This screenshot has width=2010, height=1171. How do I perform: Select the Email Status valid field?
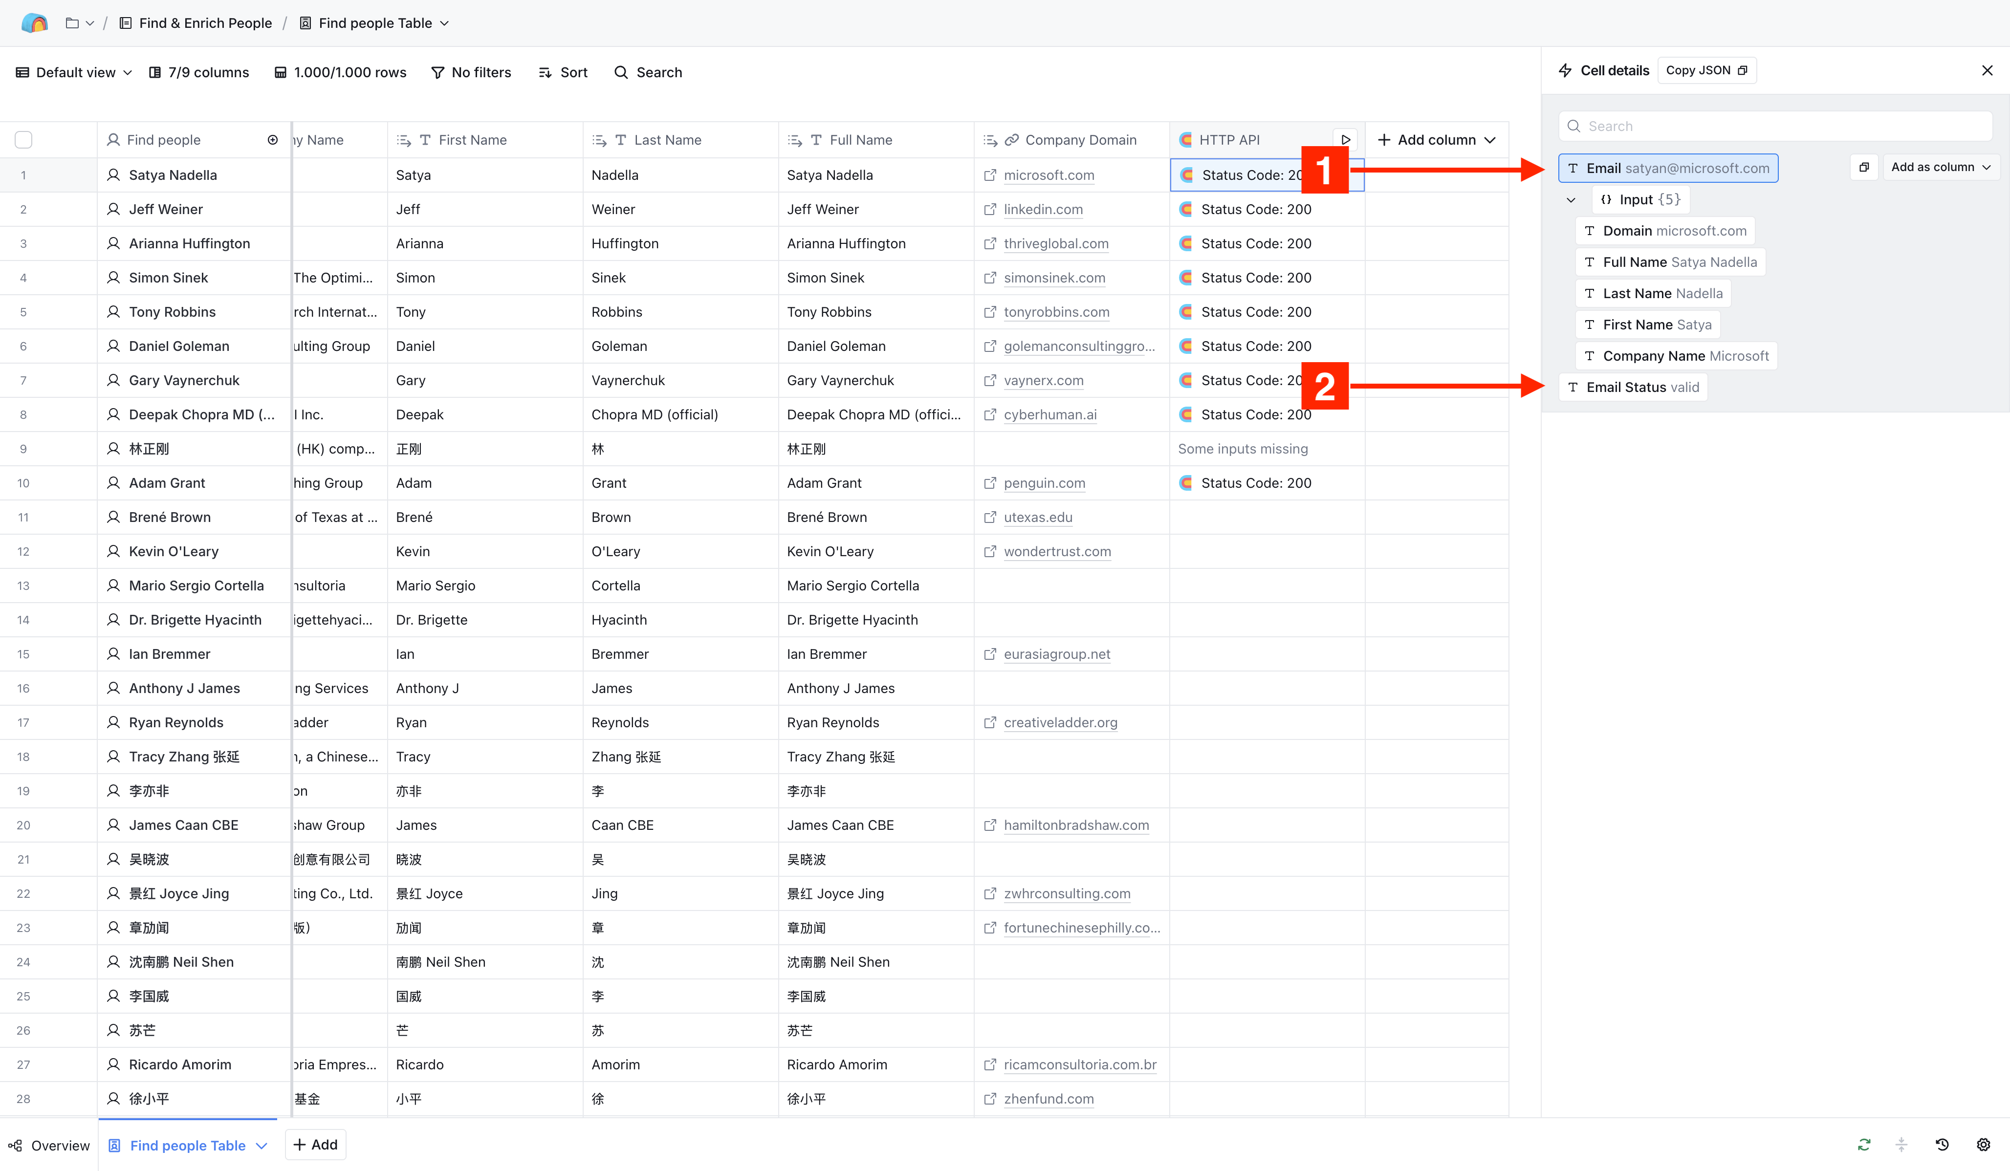pos(1633,387)
